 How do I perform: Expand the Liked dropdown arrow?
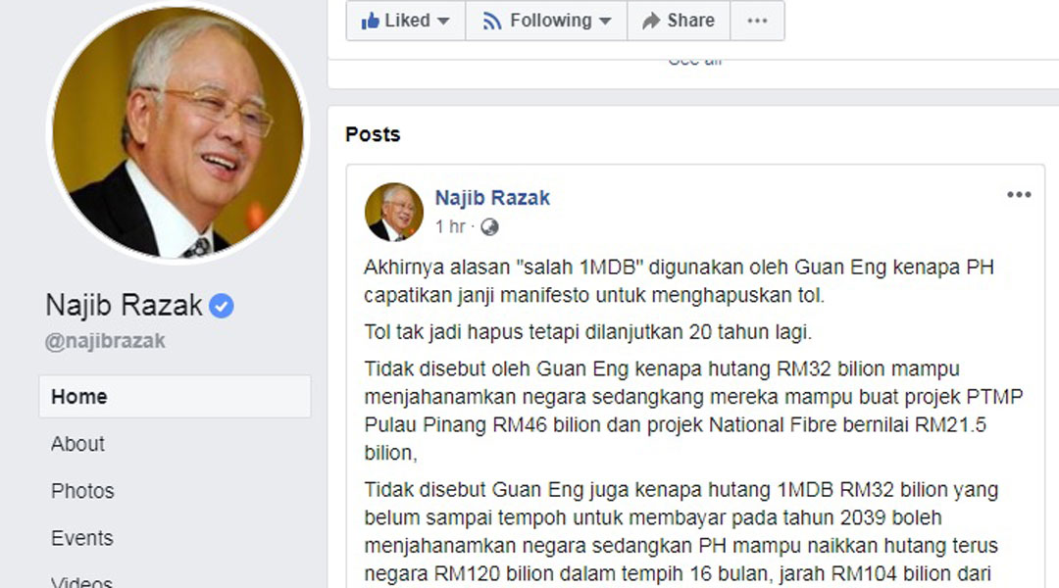click(x=443, y=22)
